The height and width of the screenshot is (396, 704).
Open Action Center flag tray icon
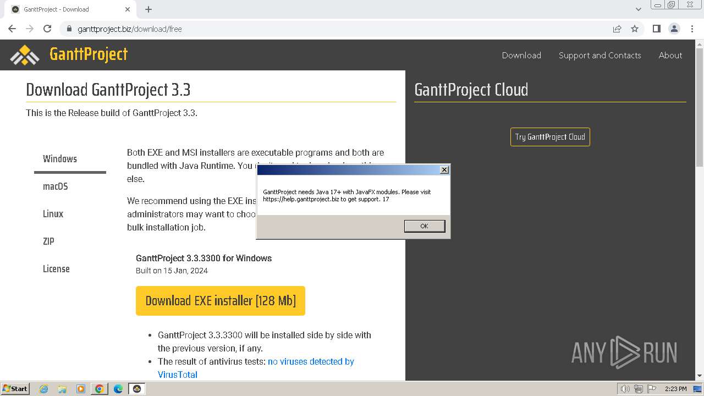coord(651,389)
